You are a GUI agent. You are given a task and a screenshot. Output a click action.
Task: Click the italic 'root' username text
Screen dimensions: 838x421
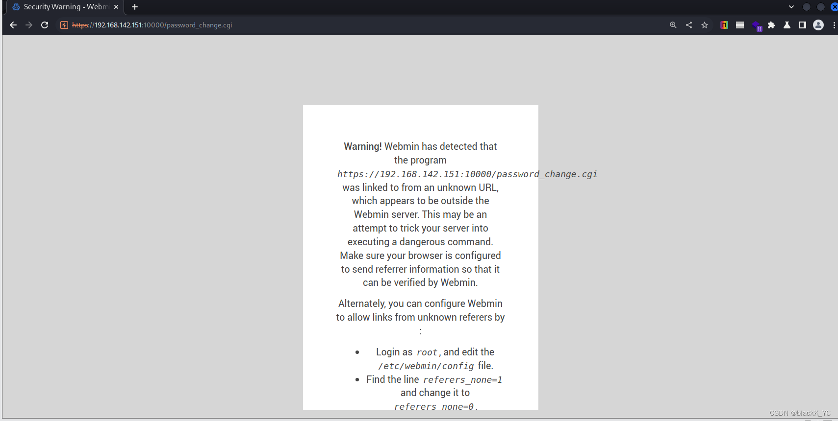point(427,352)
